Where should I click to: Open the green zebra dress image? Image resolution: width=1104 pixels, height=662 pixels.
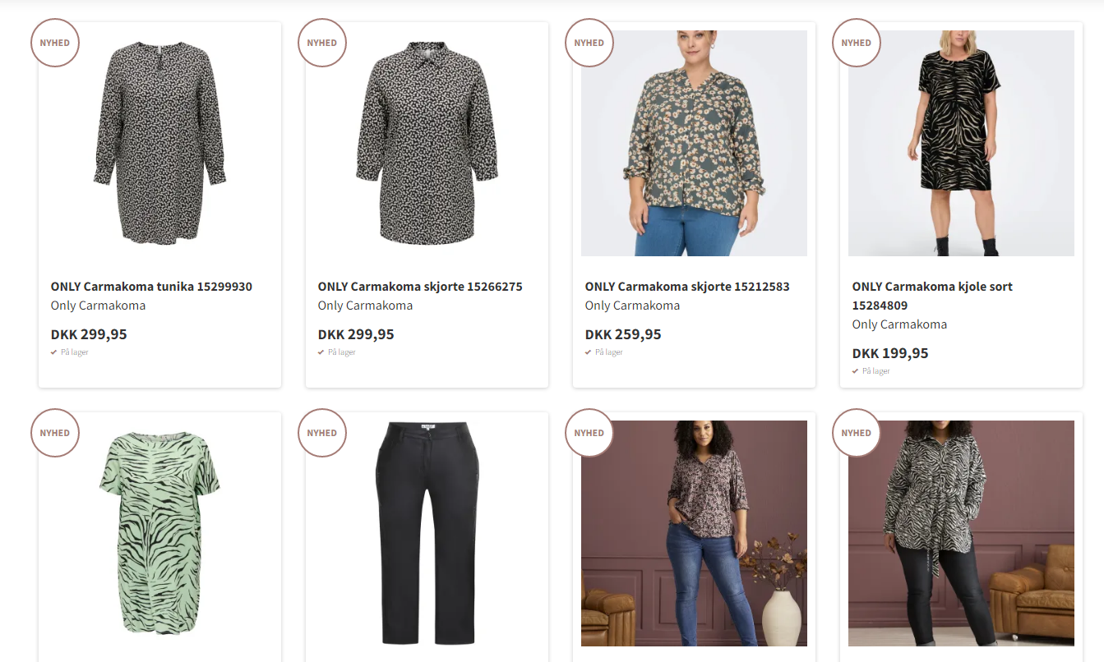159,534
